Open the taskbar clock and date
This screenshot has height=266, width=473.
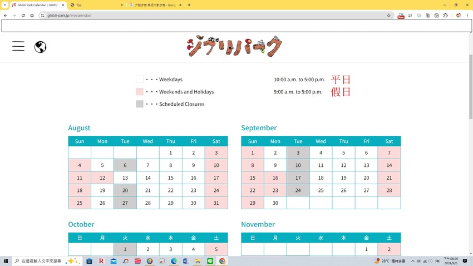click(451, 261)
